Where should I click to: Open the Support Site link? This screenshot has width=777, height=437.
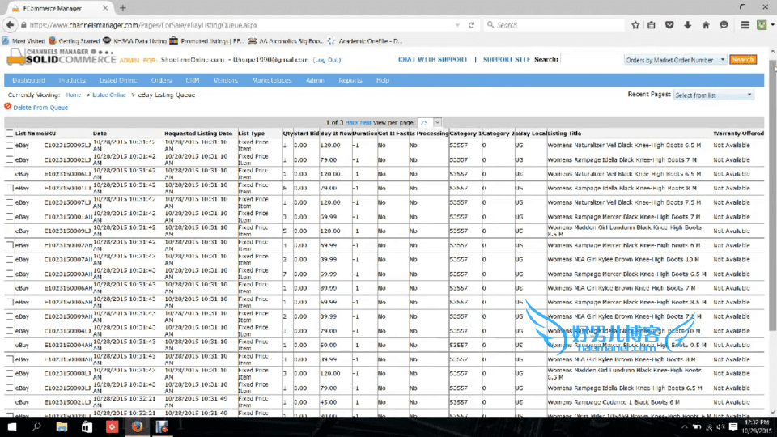point(507,59)
